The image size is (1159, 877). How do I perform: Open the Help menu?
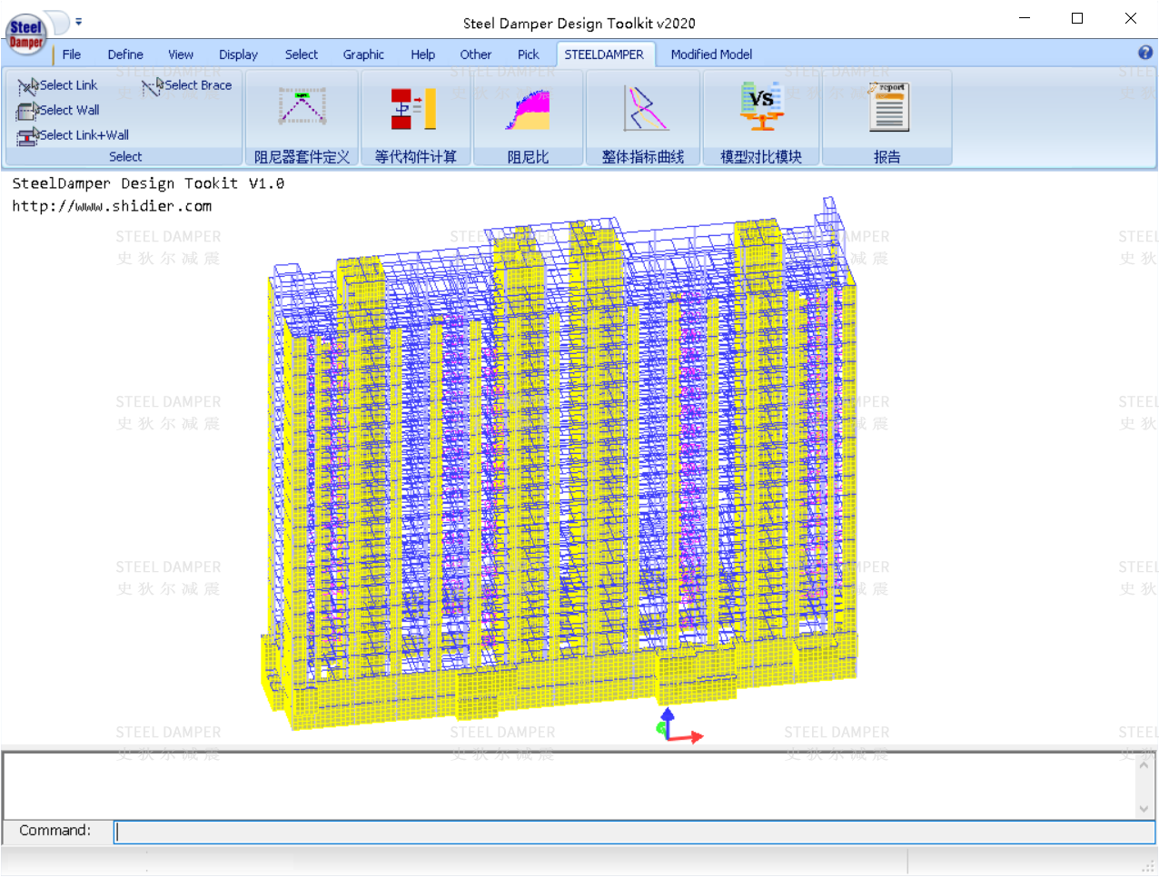(422, 54)
